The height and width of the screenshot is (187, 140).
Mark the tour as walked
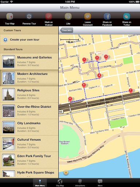[48, 16]
